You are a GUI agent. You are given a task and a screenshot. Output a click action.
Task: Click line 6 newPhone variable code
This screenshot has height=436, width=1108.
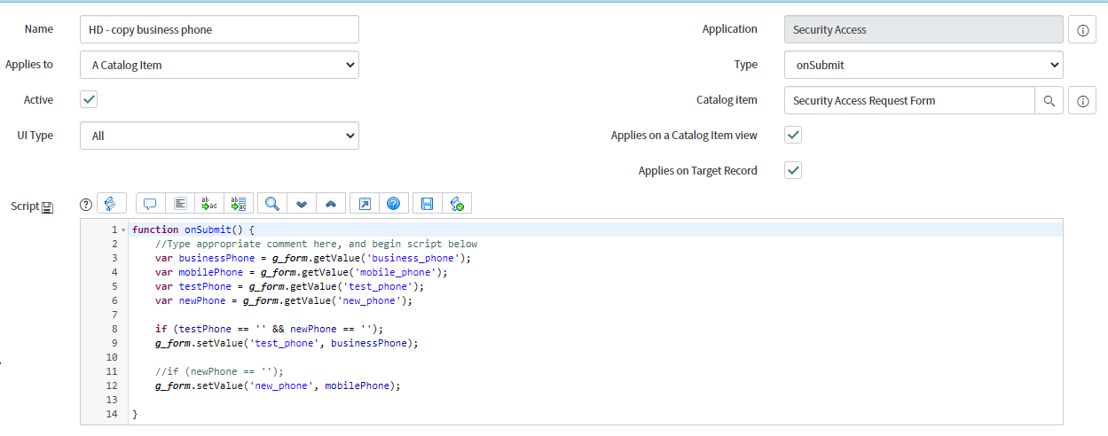pyautogui.click(x=284, y=300)
